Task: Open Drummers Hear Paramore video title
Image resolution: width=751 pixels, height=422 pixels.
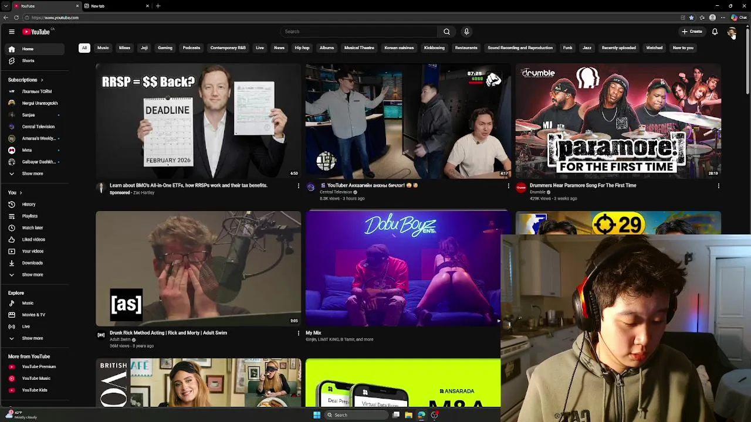Action: point(583,185)
